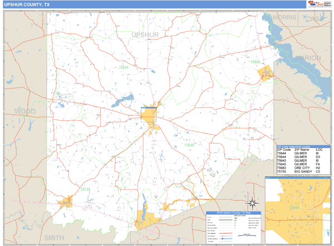Click the orange Ore City area near 75683
The image size is (334, 246).
(x=265, y=73)
